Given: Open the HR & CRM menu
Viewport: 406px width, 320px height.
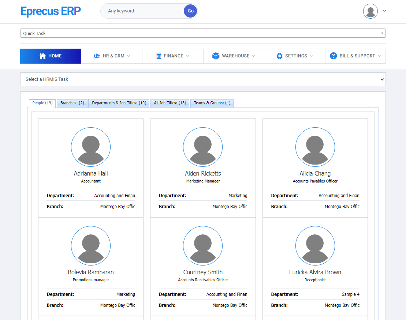Looking at the screenshot, I should click(112, 56).
